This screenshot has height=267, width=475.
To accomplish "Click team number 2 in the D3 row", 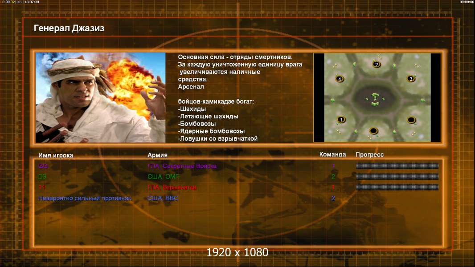I will tap(333, 176).
